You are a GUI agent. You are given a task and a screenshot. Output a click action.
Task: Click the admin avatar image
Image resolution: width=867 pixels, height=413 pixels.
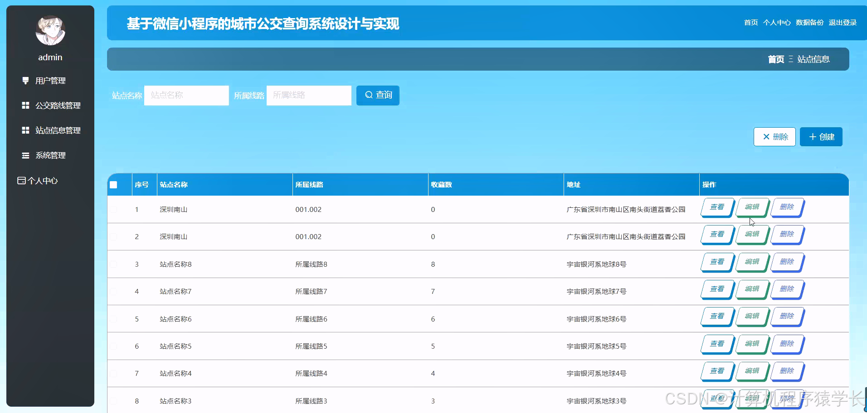click(50, 30)
